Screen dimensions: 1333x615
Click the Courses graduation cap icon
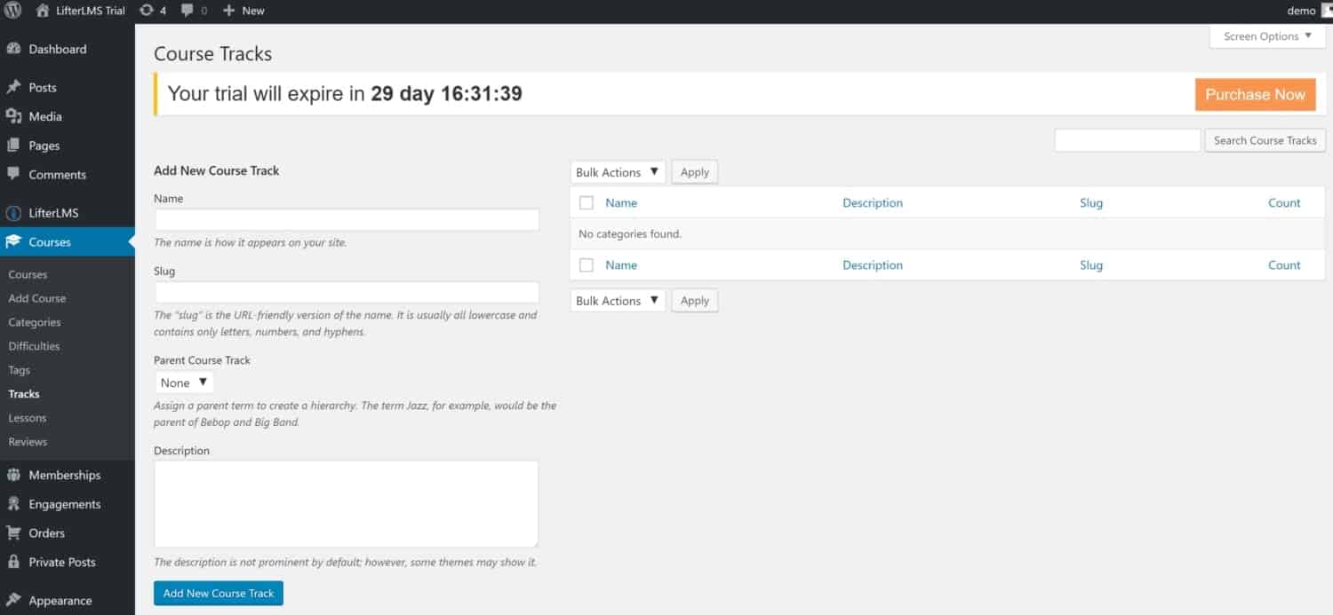tap(13, 241)
